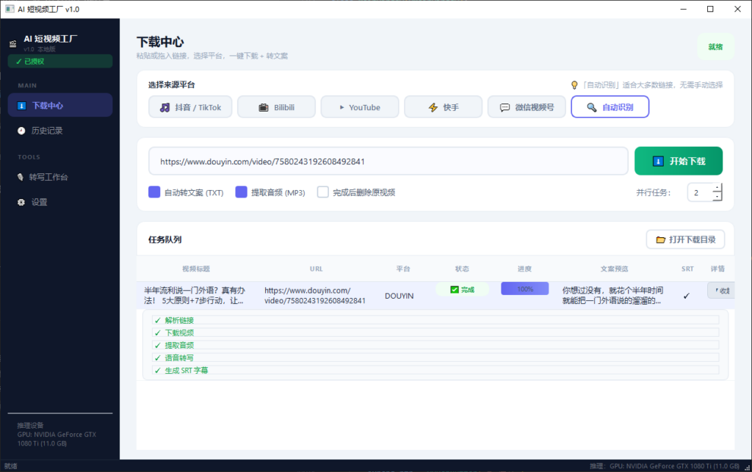Open 转写工作台 from the sidebar
The height and width of the screenshot is (472, 752).
[50, 177]
